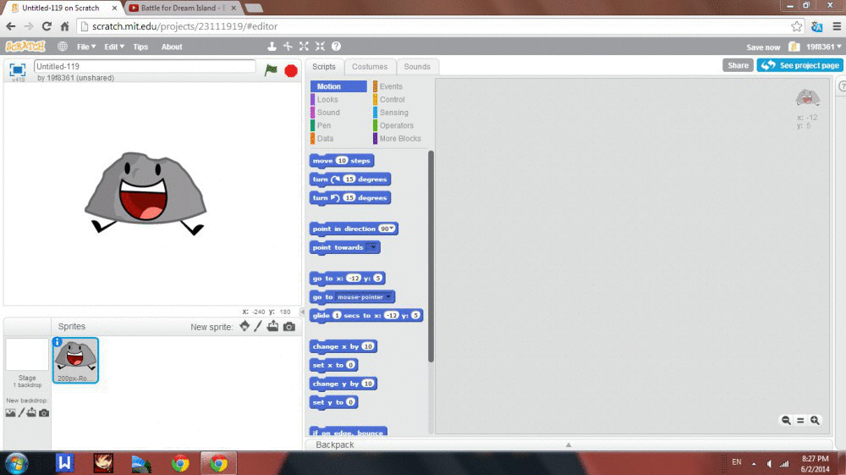Click the Grow sprite tool
The image size is (846, 475).
pyautogui.click(x=304, y=47)
